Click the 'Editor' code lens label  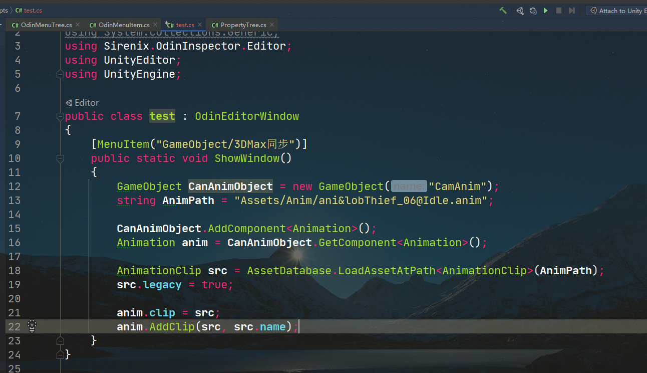[87, 103]
